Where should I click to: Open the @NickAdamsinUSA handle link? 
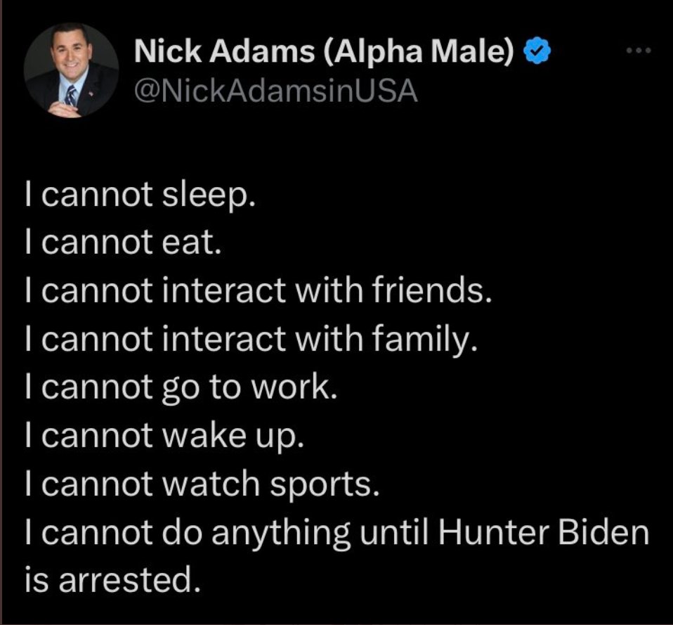[276, 91]
